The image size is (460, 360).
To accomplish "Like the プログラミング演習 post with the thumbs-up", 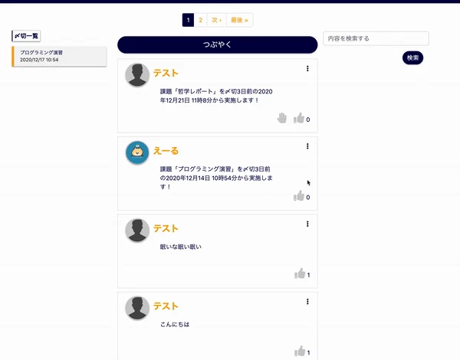I will tap(299, 196).
